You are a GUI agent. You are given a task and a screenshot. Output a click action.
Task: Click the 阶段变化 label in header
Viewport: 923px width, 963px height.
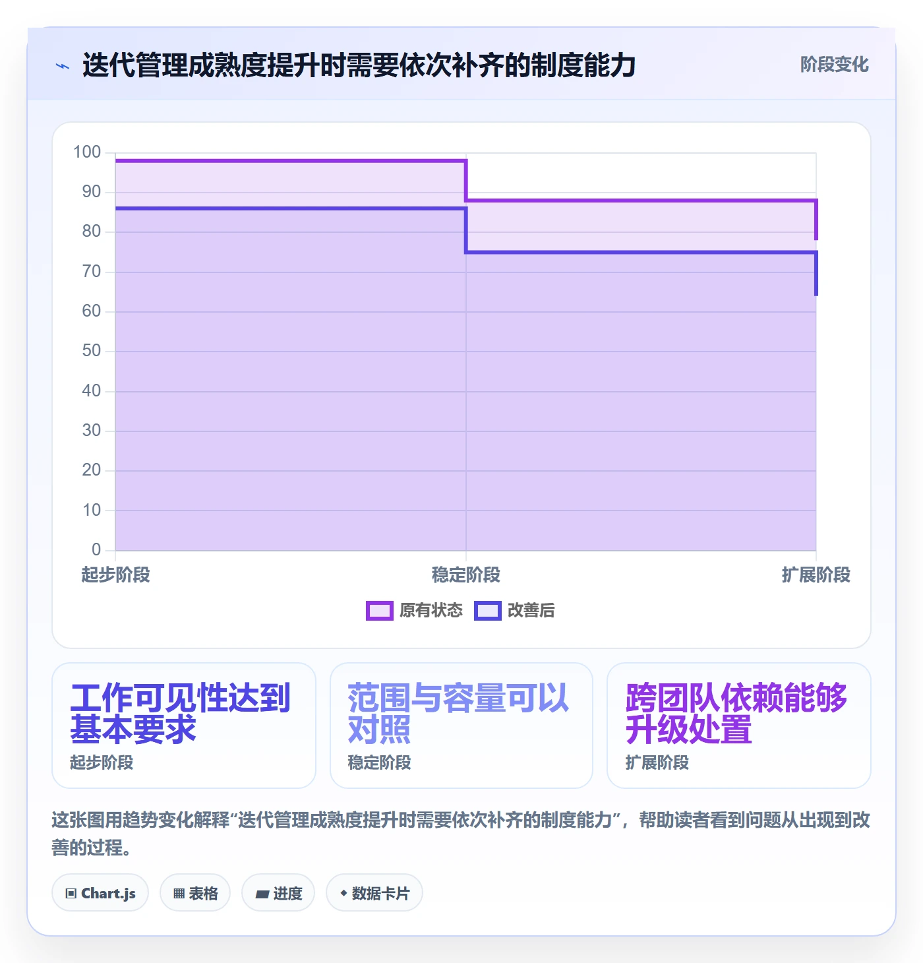click(x=835, y=65)
